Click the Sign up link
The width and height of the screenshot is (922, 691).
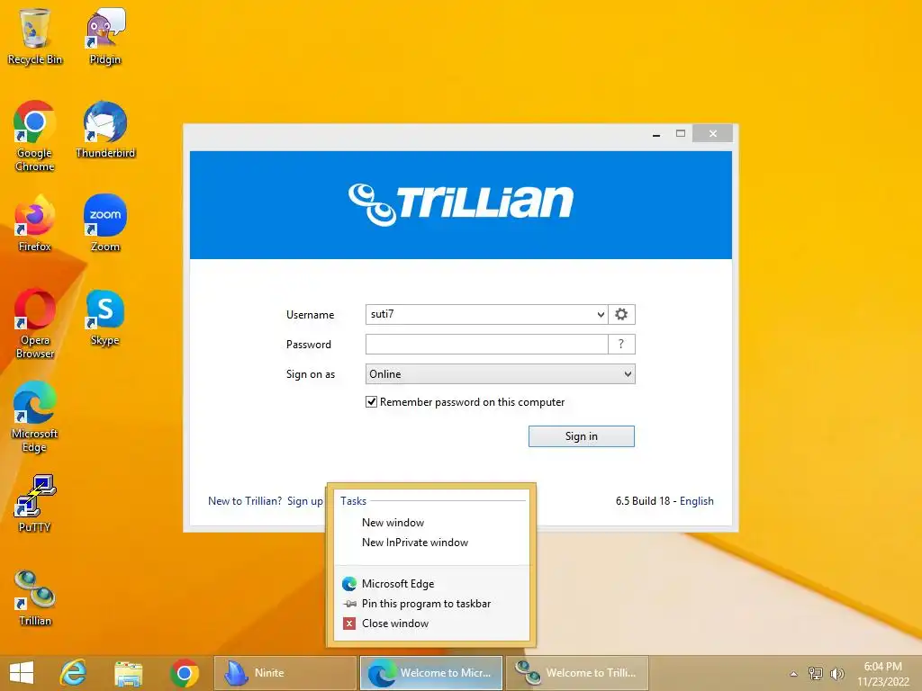(304, 501)
